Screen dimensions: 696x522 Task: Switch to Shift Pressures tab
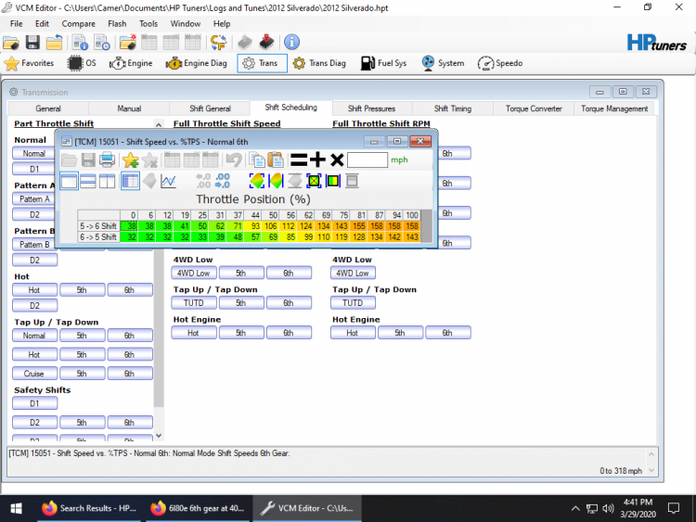tap(371, 108)
